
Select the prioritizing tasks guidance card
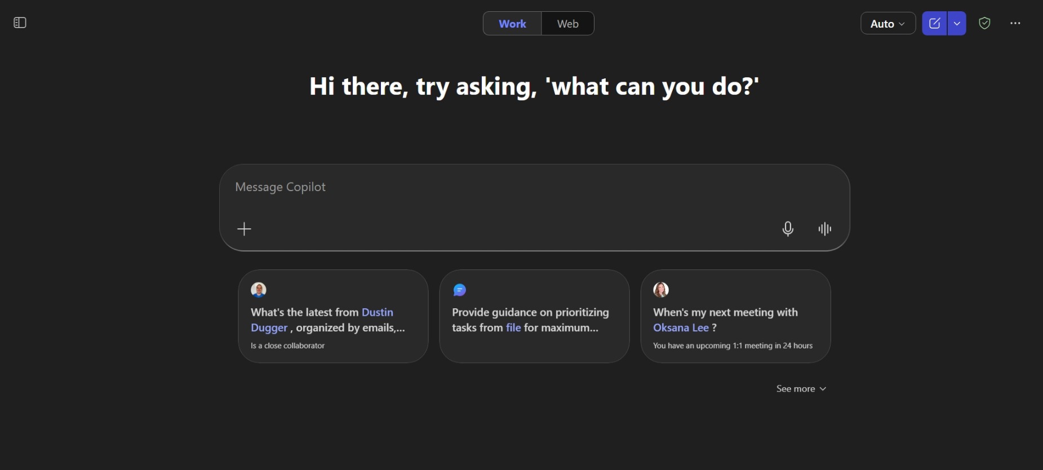point(534,316)
